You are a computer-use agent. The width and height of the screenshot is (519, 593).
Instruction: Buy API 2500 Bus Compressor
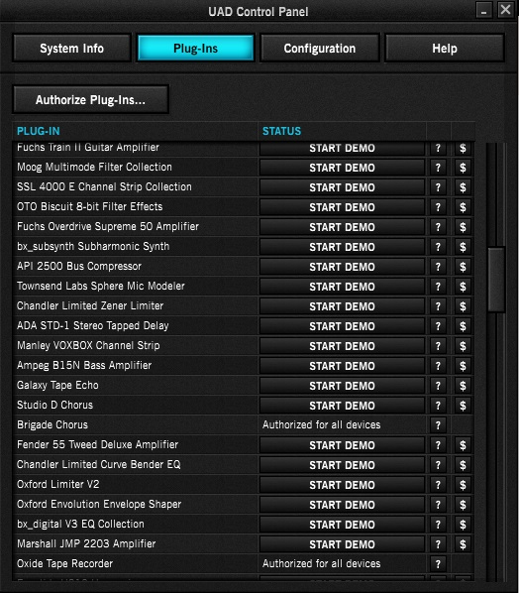coord(463,267)
